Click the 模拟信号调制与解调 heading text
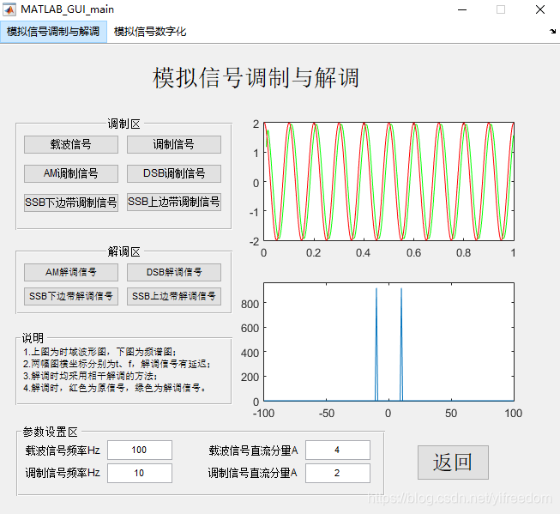Viewport: 560px width, 514px height. point(256,77)
